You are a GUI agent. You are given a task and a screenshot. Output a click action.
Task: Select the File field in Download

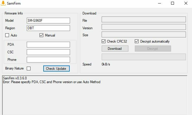point(143,19)
